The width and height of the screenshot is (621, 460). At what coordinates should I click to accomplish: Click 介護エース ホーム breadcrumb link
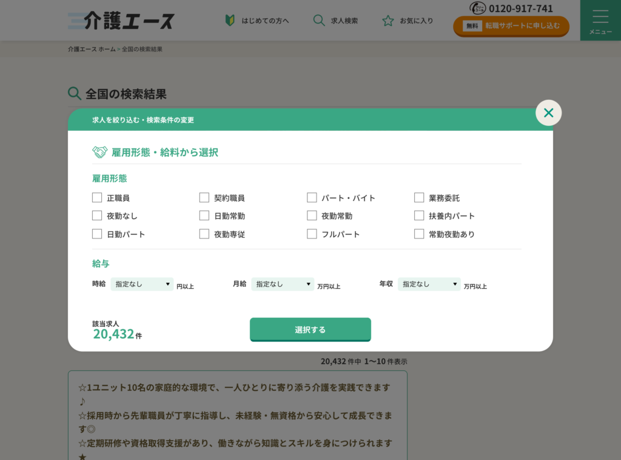coord(92,49)
